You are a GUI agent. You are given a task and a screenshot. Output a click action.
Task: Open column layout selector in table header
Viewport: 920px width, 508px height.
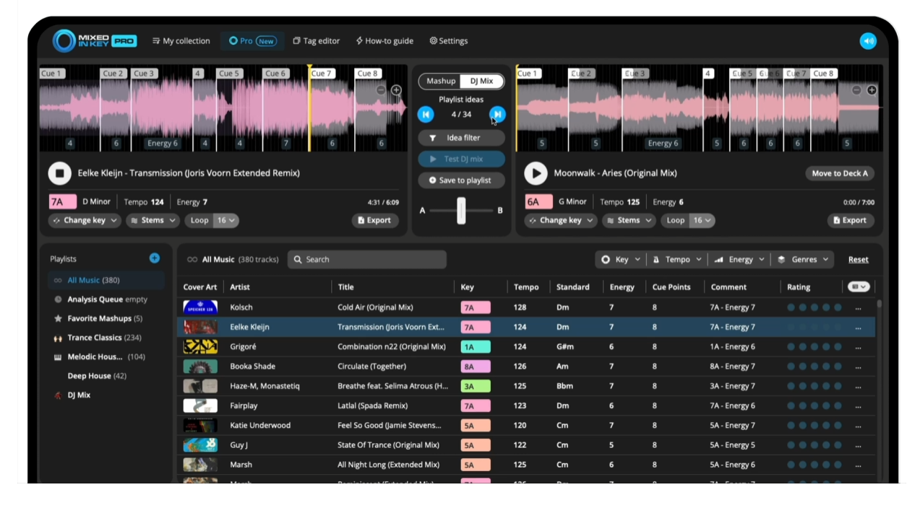pyautogui.click(x=858, y=286)
